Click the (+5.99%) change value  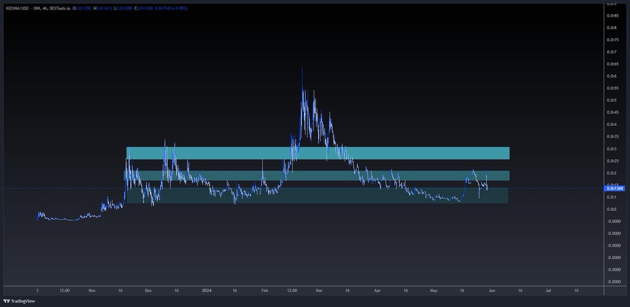179,8
